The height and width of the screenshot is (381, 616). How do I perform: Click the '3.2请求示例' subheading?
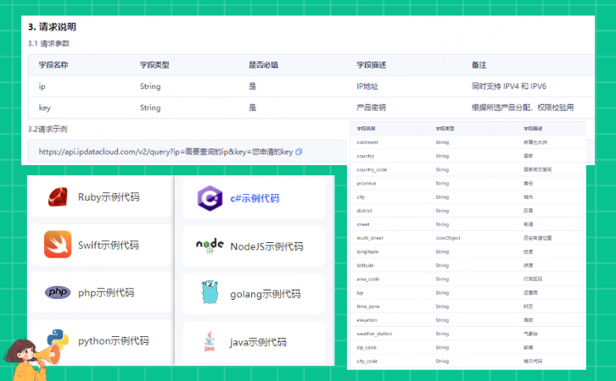pos(48,129)
